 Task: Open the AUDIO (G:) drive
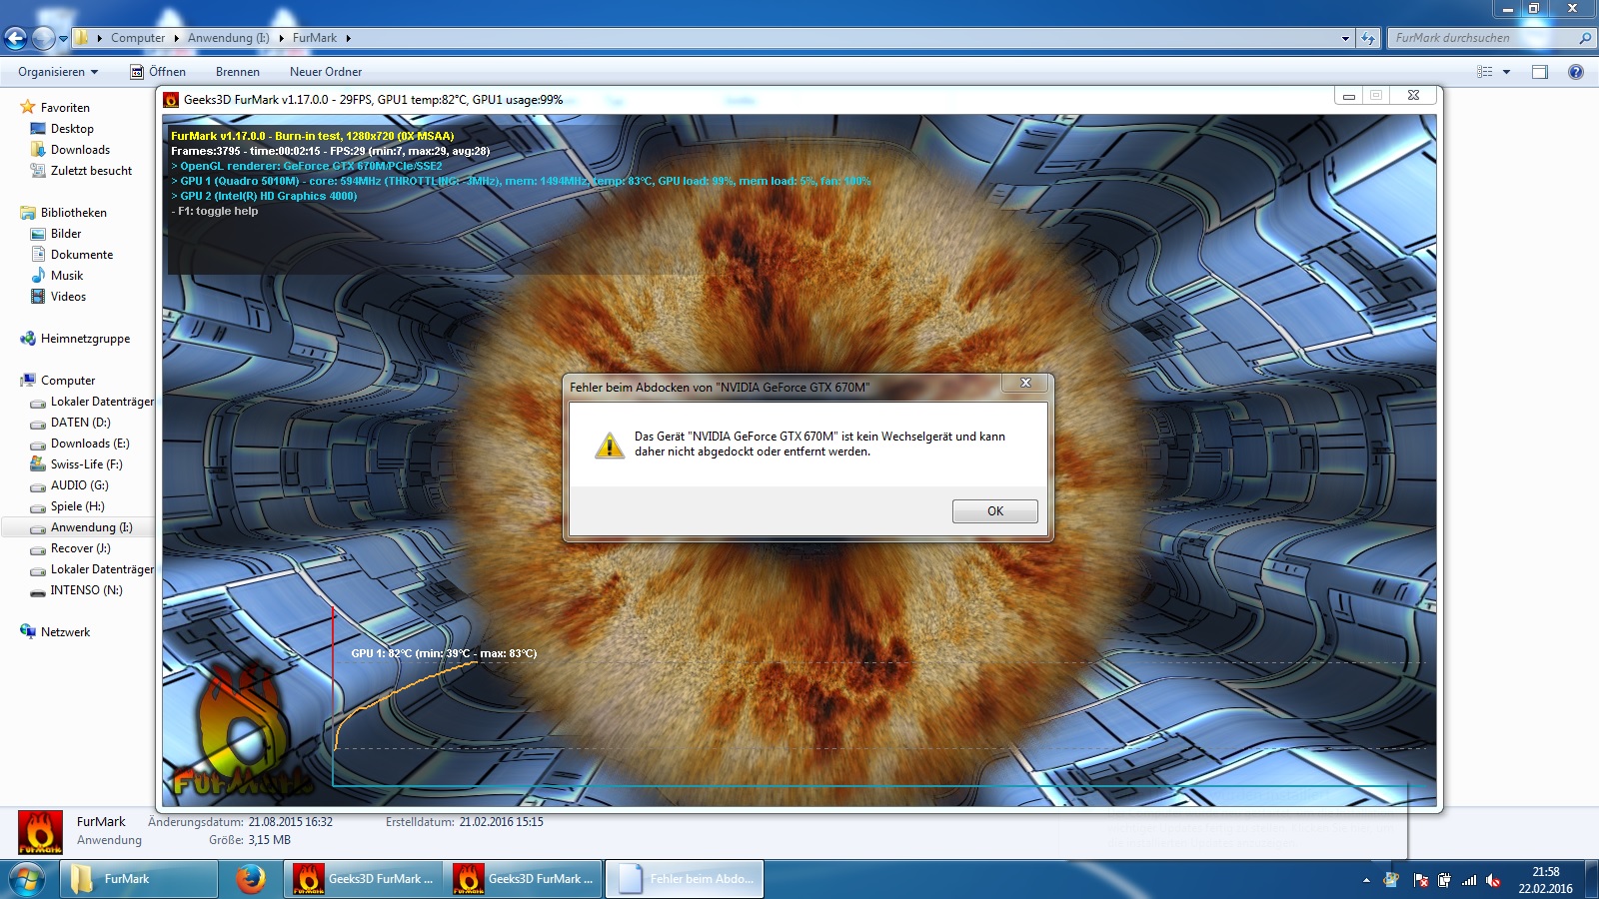[x=79, y=485]
